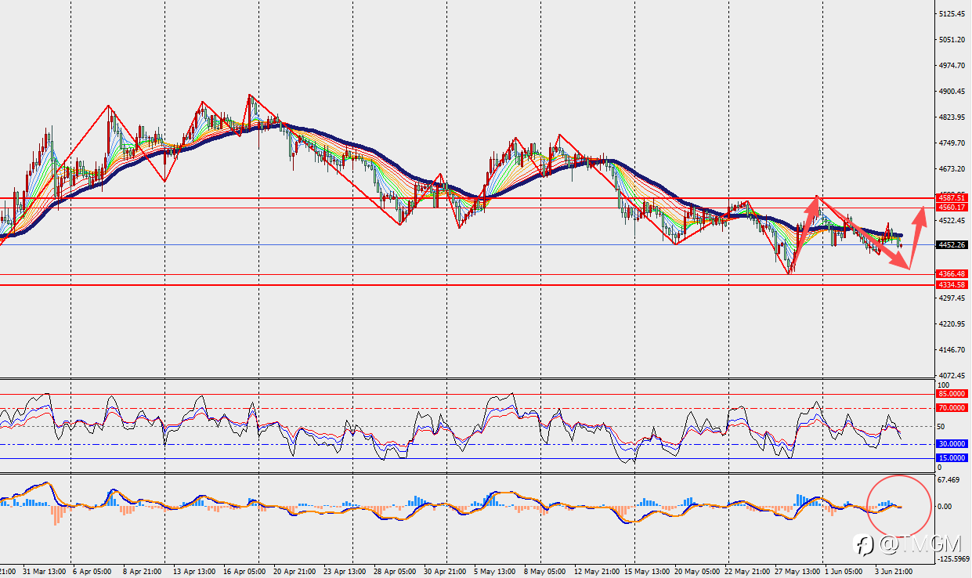The image size is (972, 578).
Task: Click the oscillator 50 midline label
Action: pos(941,427)
